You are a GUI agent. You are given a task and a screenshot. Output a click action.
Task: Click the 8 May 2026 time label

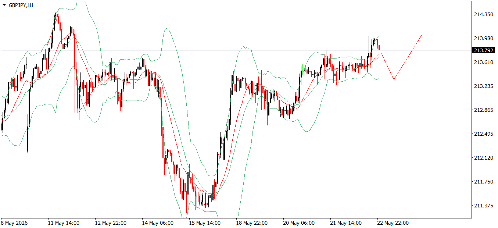point(15,223)
